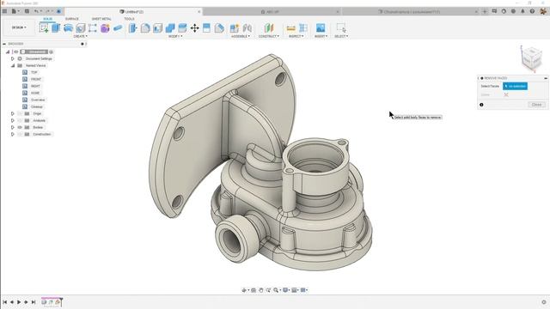Select the Press Pull tool
The width and height of the screenshot is (550, 309).
(132, 27)
